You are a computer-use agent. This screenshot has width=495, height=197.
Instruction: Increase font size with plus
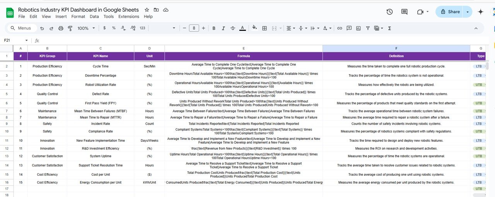204,28
